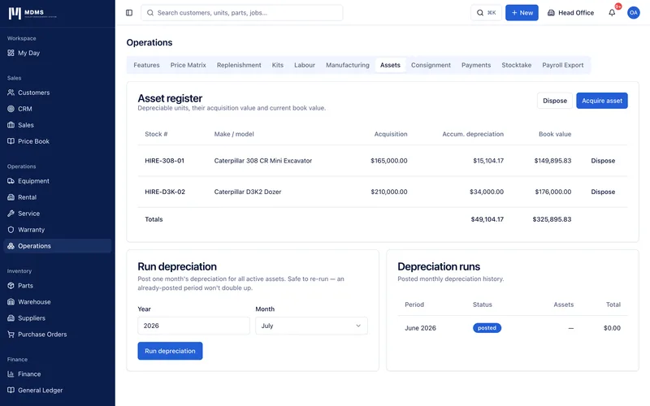The image size is (650, 406).
Task: Focus the top search customers field
Action: (x=241, y=13)
